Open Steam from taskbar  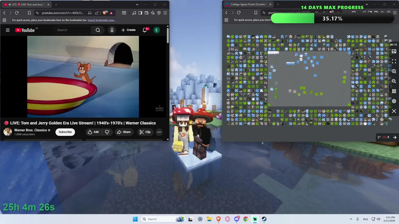click(264, 219)
